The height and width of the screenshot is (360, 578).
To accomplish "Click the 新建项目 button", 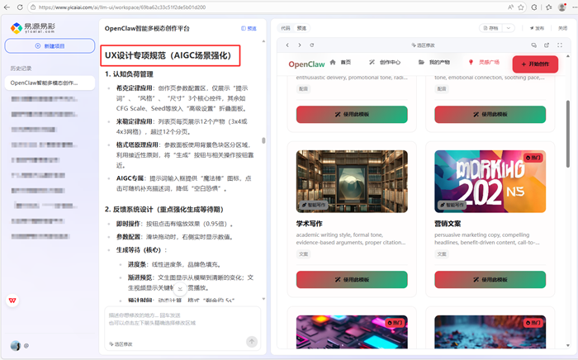I will (x=49, y=46).
